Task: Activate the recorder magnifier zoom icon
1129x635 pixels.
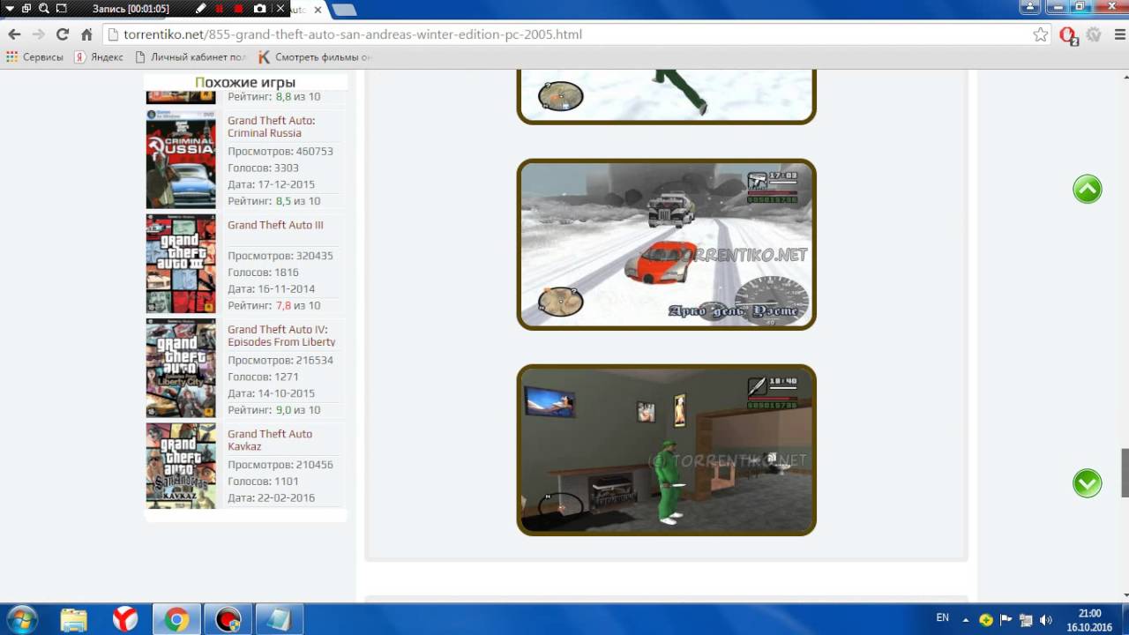Action: click(43, 9)
